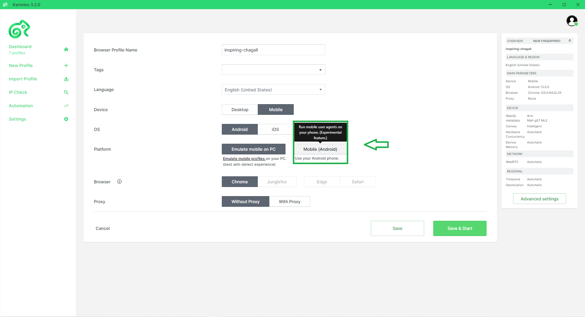Click New Fingerprint in the overview panel

(547, 41)
